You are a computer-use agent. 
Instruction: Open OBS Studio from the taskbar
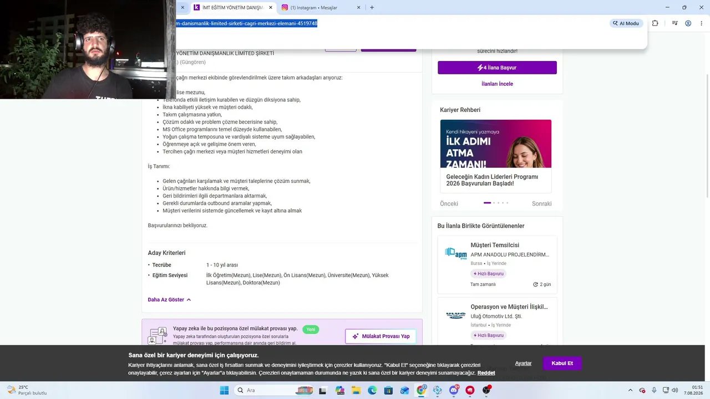(x=486, y=390)
